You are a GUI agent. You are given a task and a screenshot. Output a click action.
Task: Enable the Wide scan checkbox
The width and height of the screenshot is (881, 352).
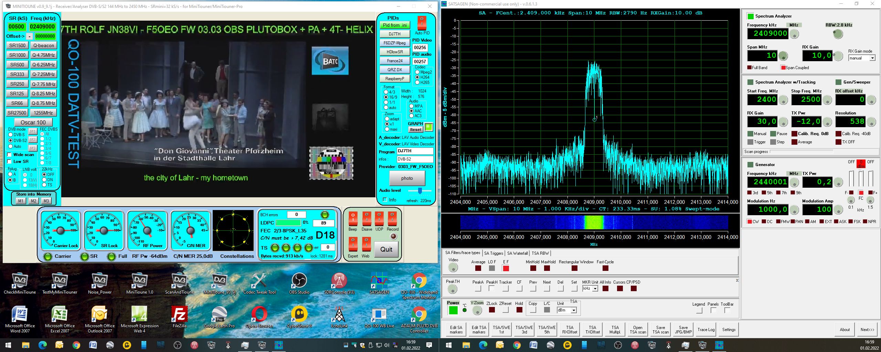point(10,155)
